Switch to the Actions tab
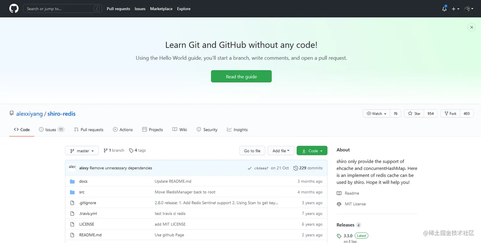The height and width of the screenshot is (243, 481). point(123,130)
